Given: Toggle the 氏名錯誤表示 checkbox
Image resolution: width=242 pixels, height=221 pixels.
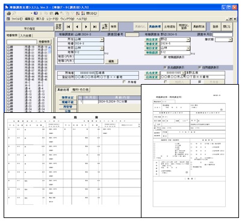Looking at the screenshot, I should coord(165,67).
